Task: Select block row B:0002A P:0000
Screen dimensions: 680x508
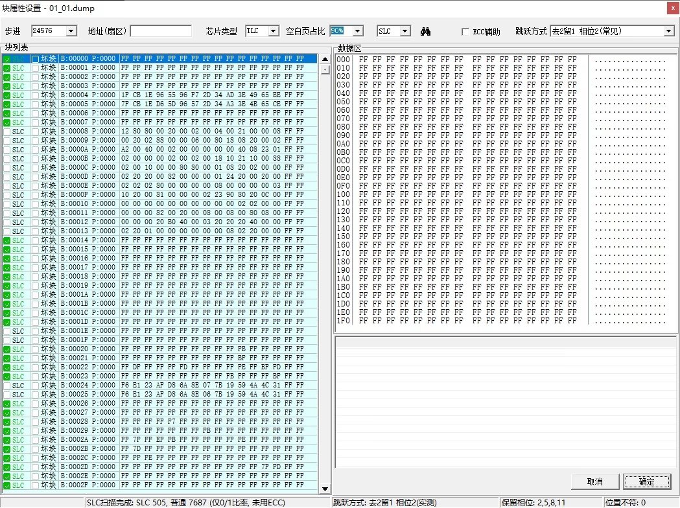Action: [159, 439]
